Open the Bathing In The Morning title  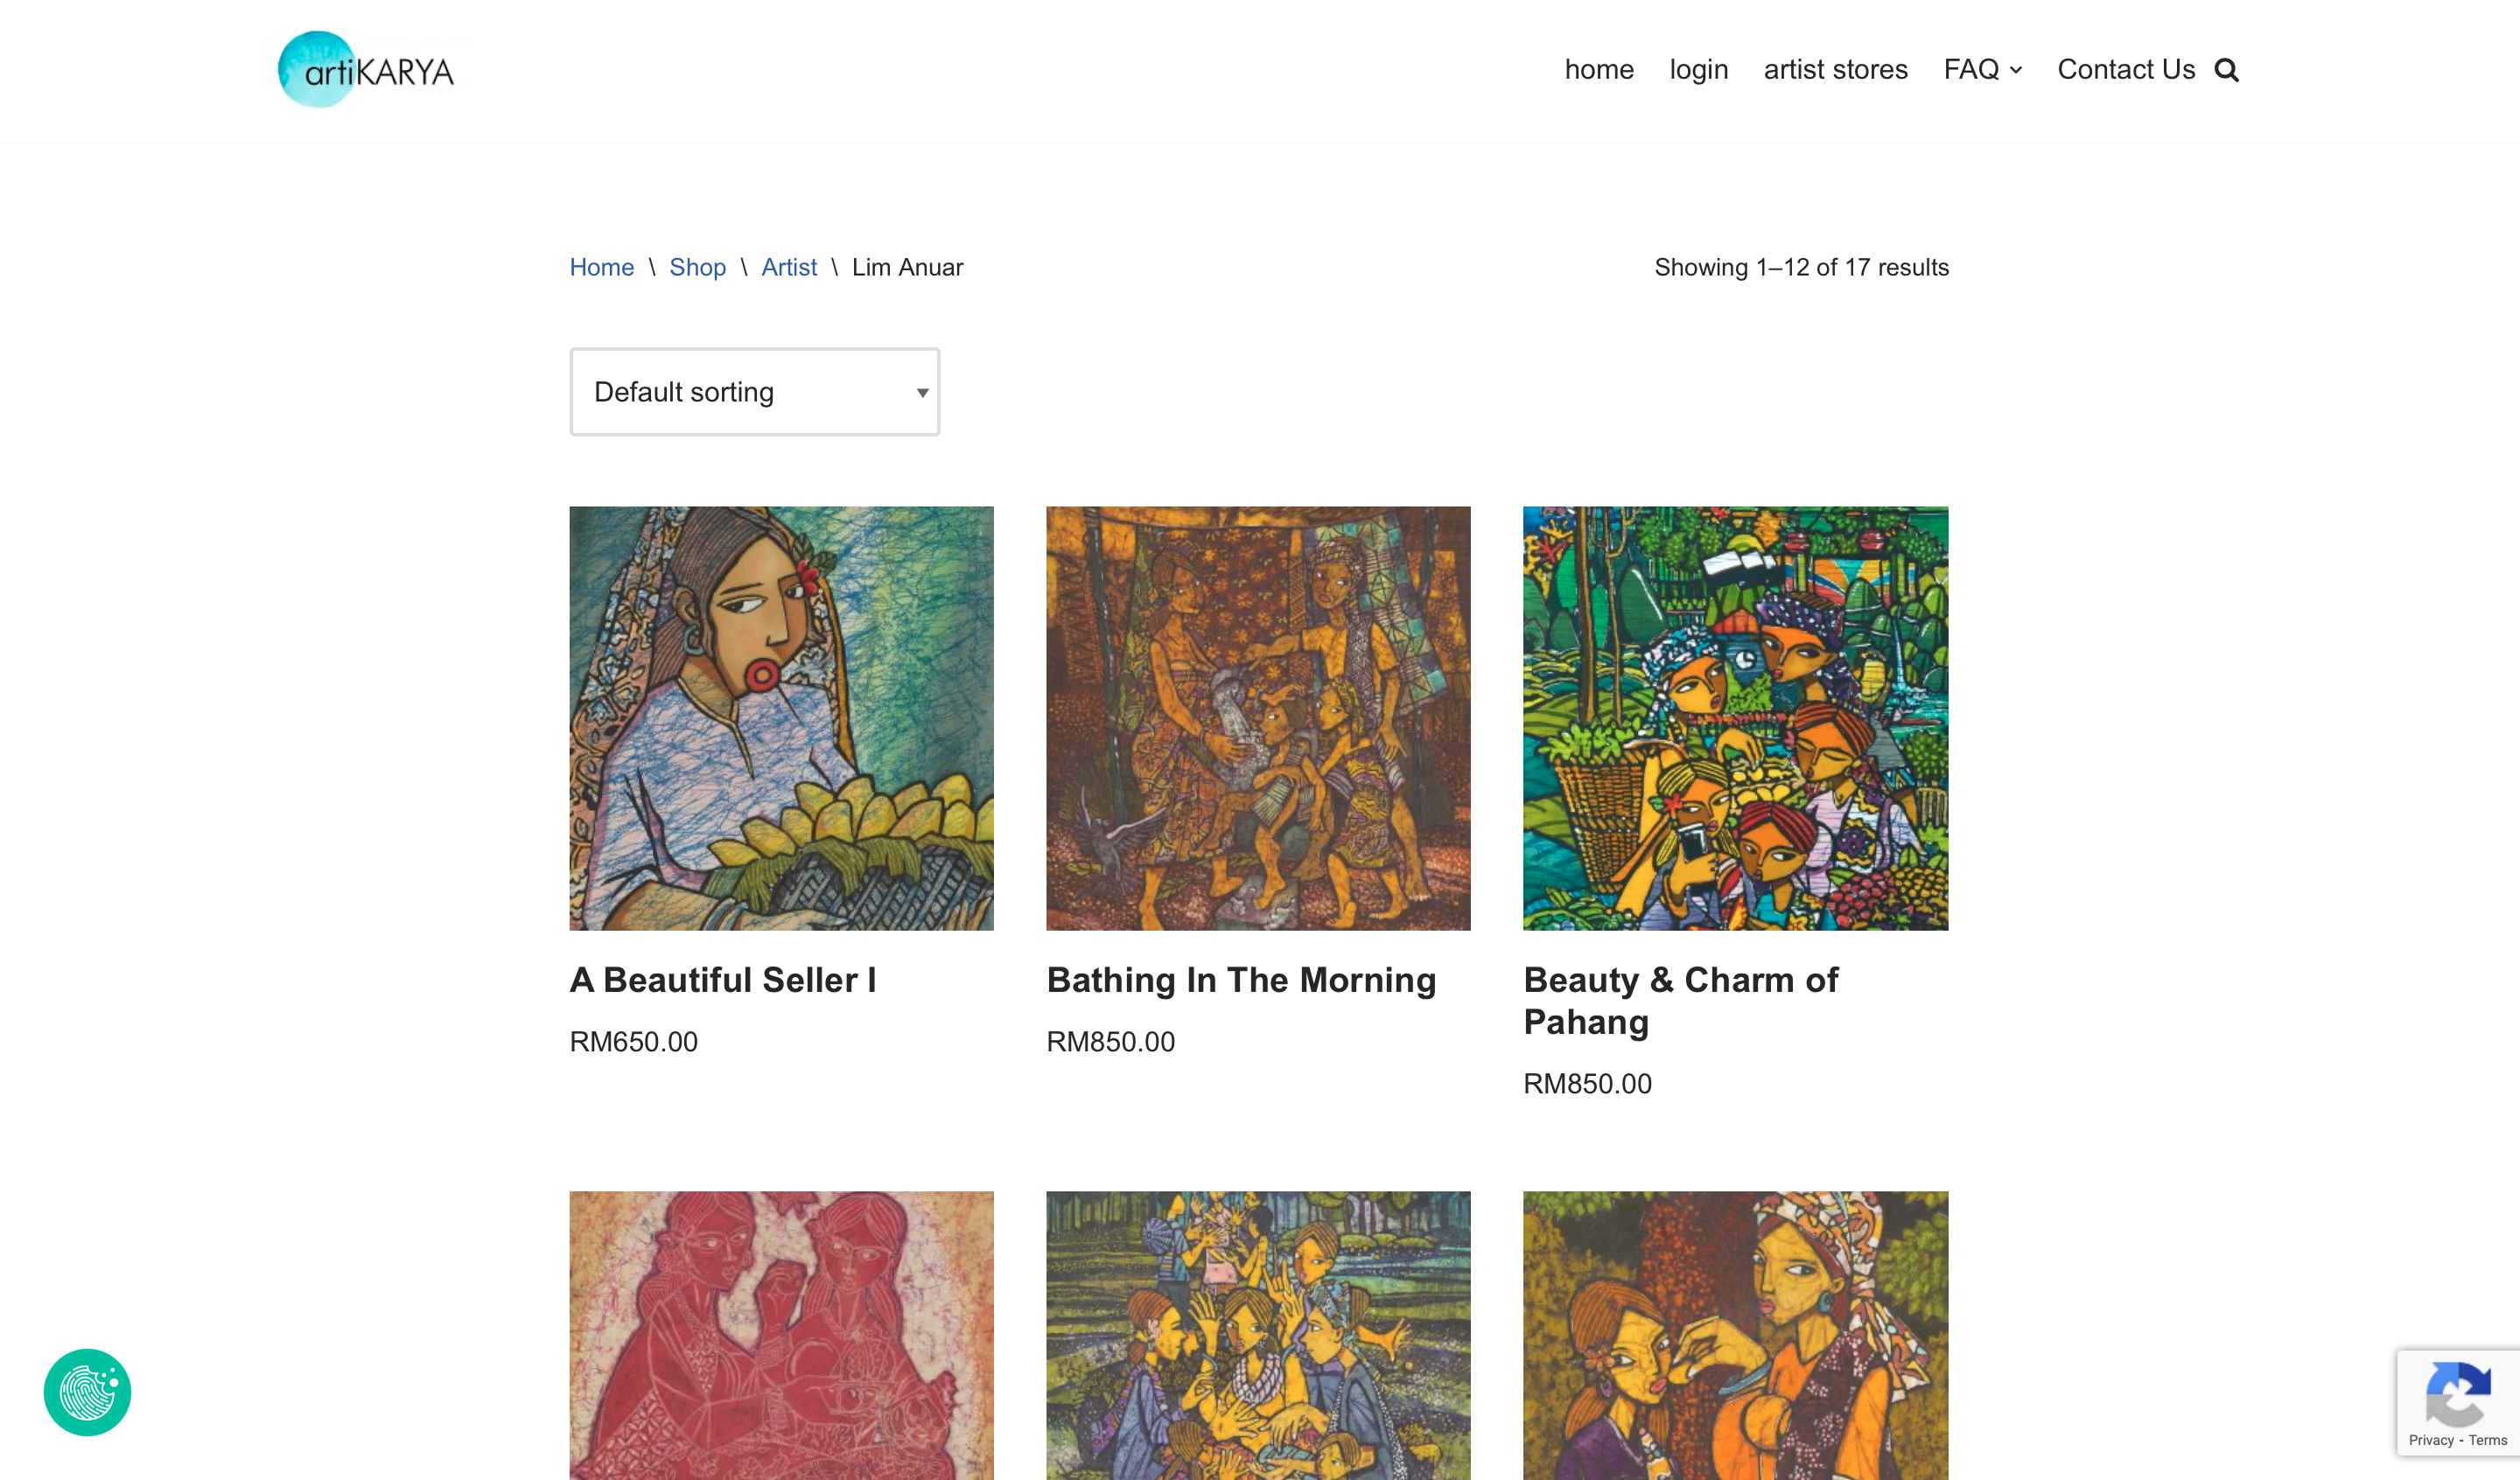1241,980
